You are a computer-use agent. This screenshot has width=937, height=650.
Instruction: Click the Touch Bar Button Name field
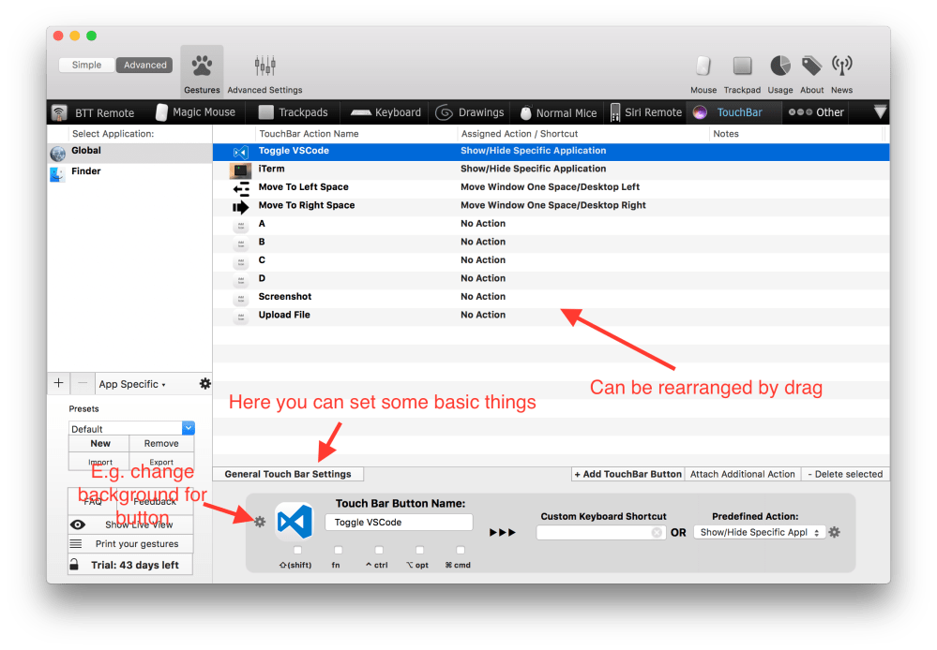click(x=399, y=523)
